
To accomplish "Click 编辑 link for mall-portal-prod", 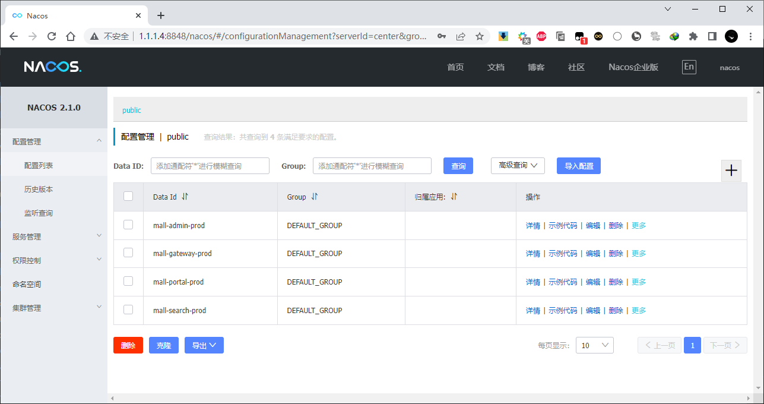I will click(x=592, y=282).
